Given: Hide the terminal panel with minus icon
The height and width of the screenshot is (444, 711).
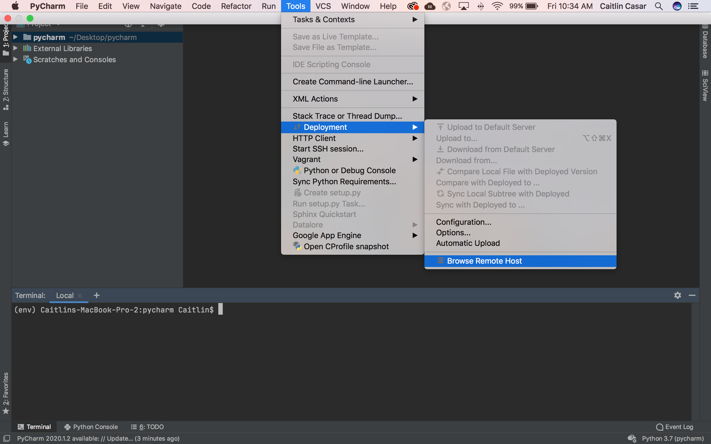Looking at the screenshot, I should tap(692, 295).
